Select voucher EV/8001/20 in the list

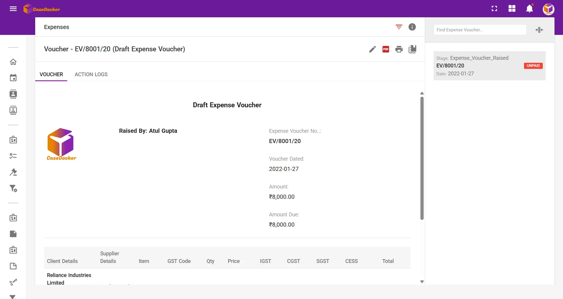(x=489, y=66)
